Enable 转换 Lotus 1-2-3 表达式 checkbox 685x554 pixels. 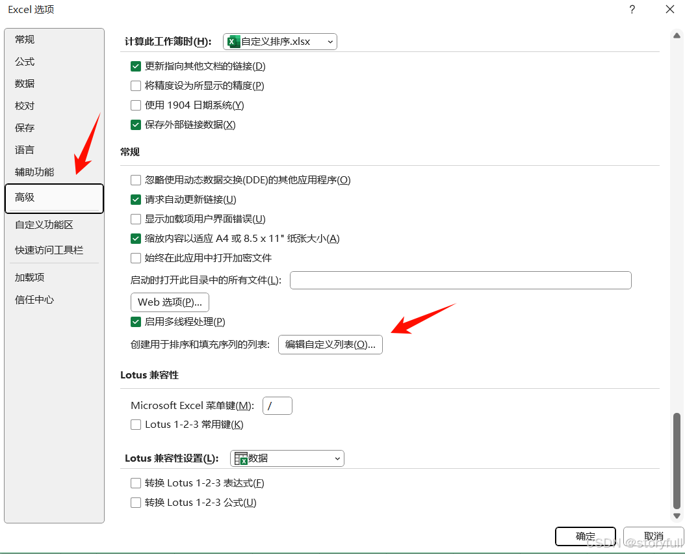(136, 483)
